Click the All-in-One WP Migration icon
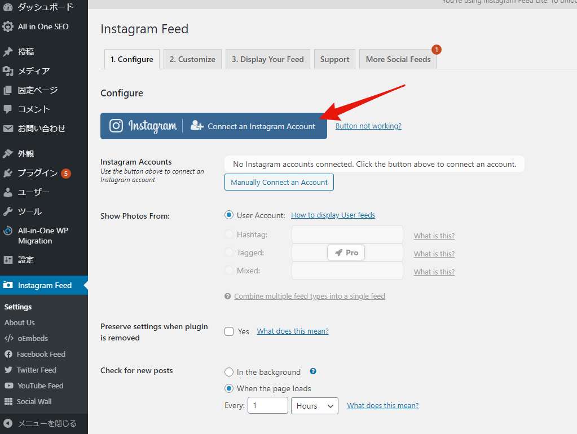 (8, 231)
